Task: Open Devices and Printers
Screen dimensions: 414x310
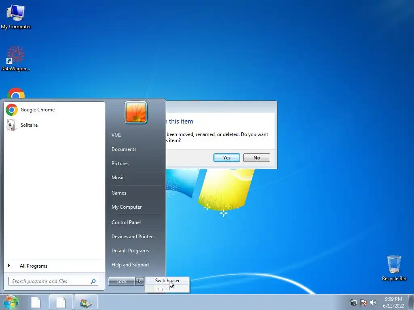Action: (x=133, y=237)
